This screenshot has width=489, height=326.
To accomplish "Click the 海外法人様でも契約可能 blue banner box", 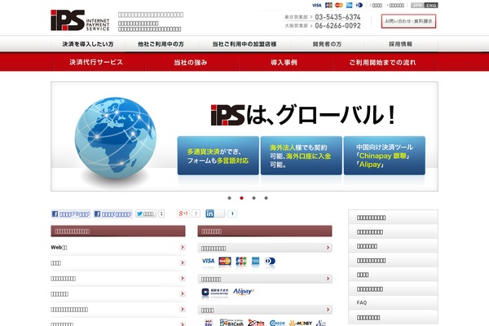I will tap(302, 156).
